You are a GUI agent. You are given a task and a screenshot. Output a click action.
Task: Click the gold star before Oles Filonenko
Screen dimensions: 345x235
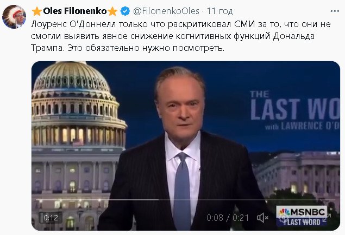click(x=36, y=11)
